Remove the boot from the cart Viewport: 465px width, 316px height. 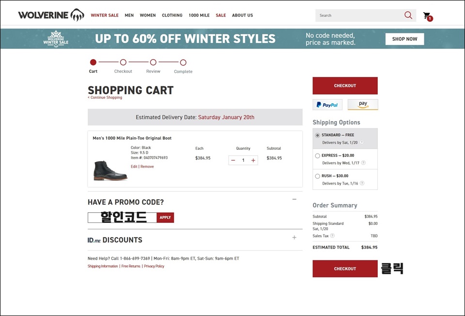147,166
